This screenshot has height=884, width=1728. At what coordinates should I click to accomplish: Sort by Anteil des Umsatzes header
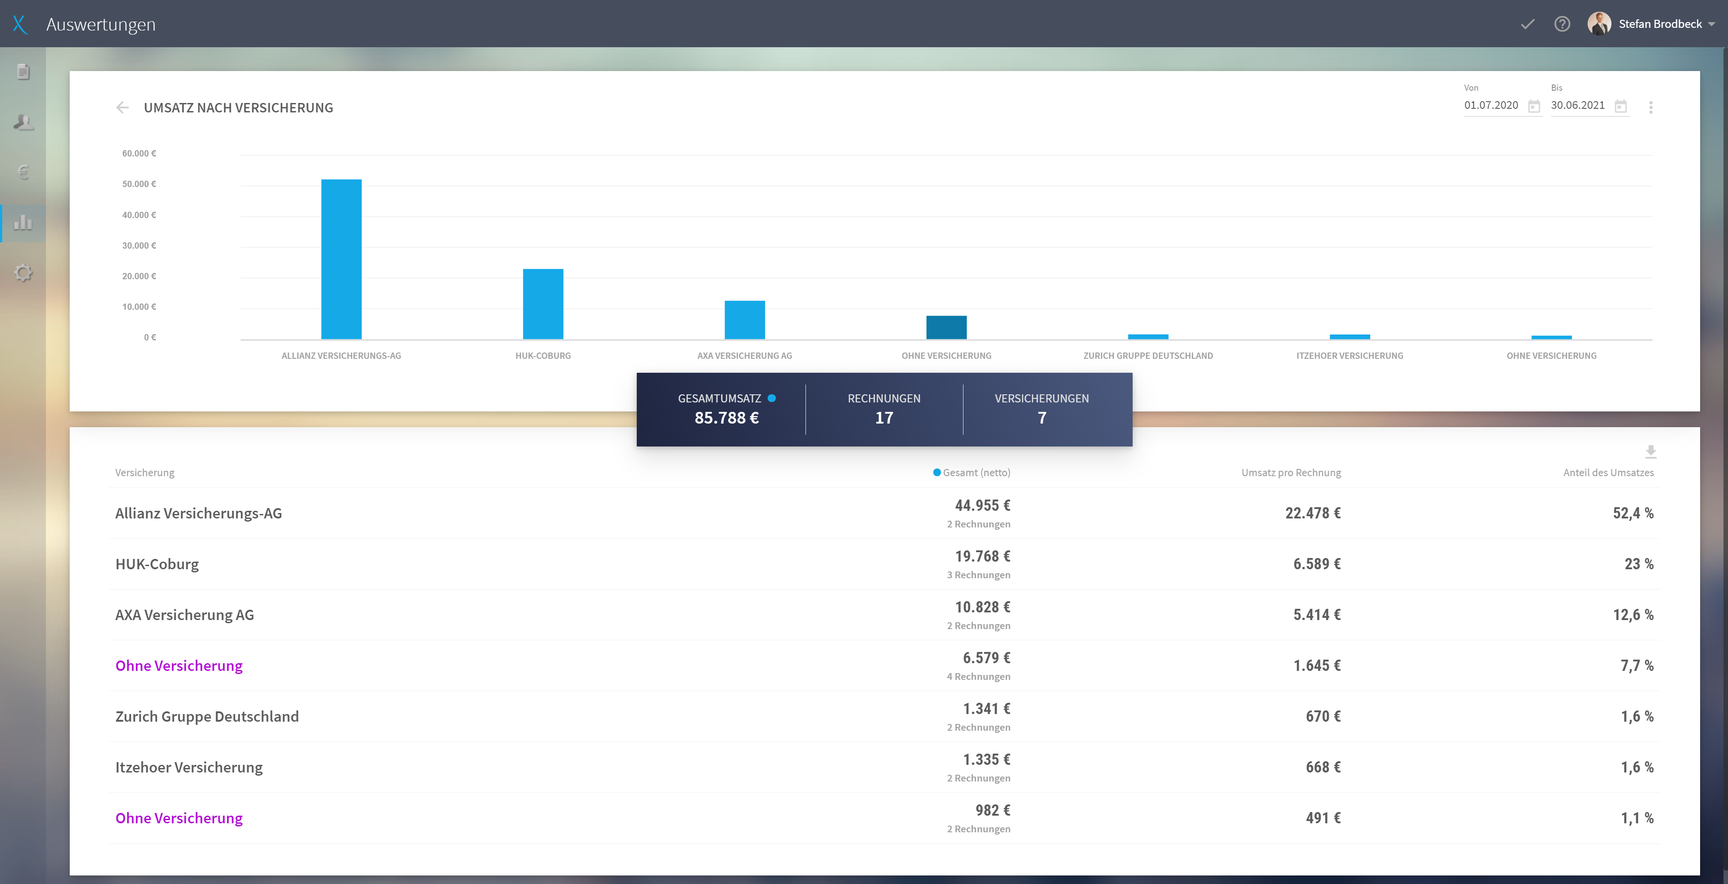point(1608,473)
